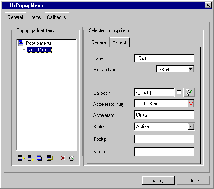Click the Close button
This screenshot has width=214, height=189.
point(193,181)
